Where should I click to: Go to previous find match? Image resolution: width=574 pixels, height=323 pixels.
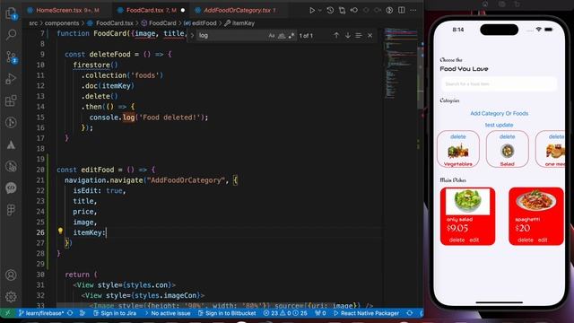pyautogui.click(x=336, y=36)
